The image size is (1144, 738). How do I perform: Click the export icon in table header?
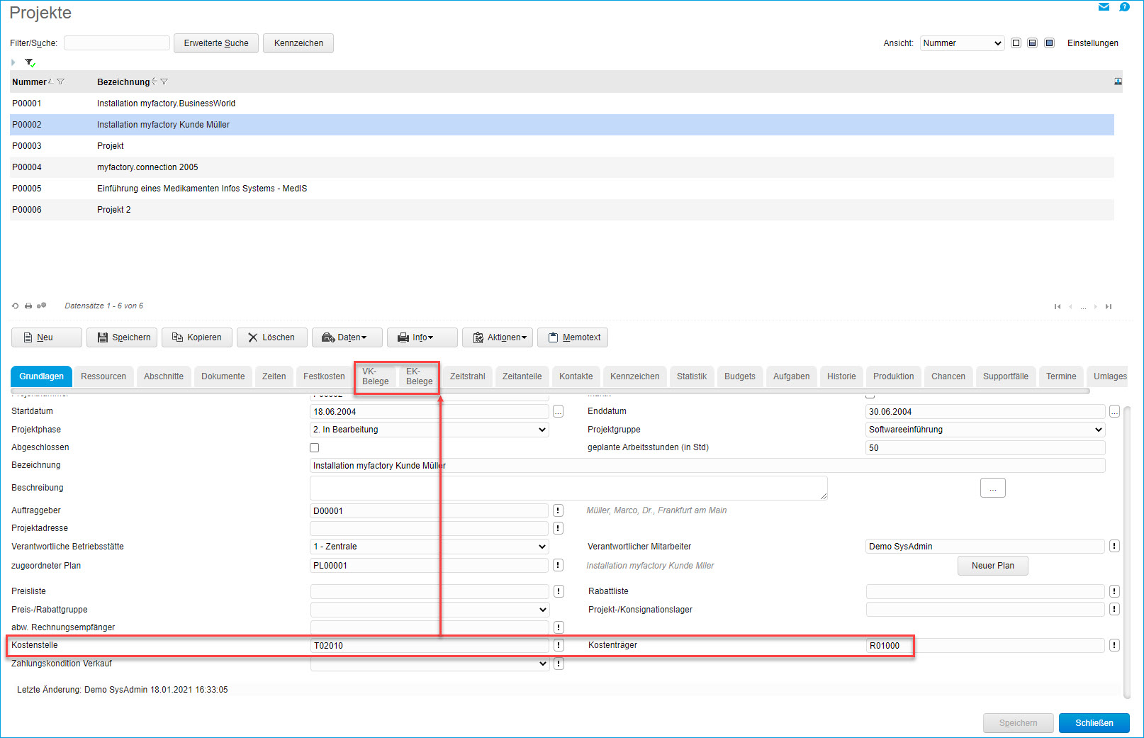(1118, 82)
